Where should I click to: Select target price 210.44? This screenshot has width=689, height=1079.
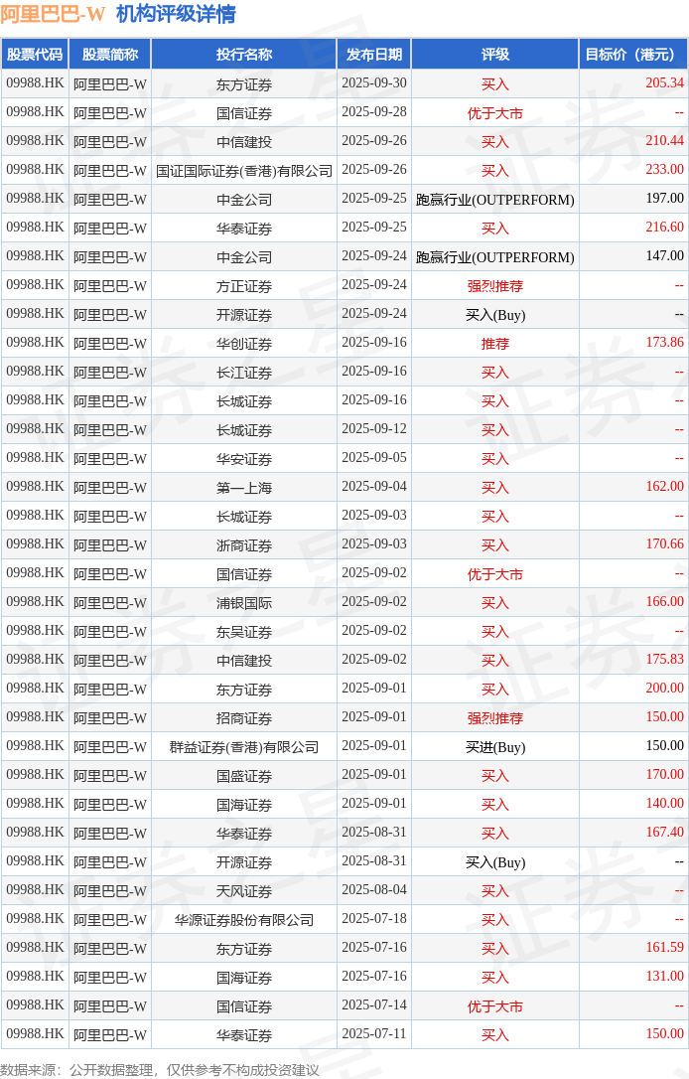tap(664, 140)
